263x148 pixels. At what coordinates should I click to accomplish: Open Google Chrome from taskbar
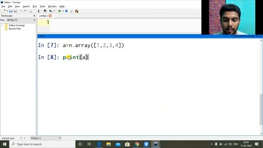(137, 144)
